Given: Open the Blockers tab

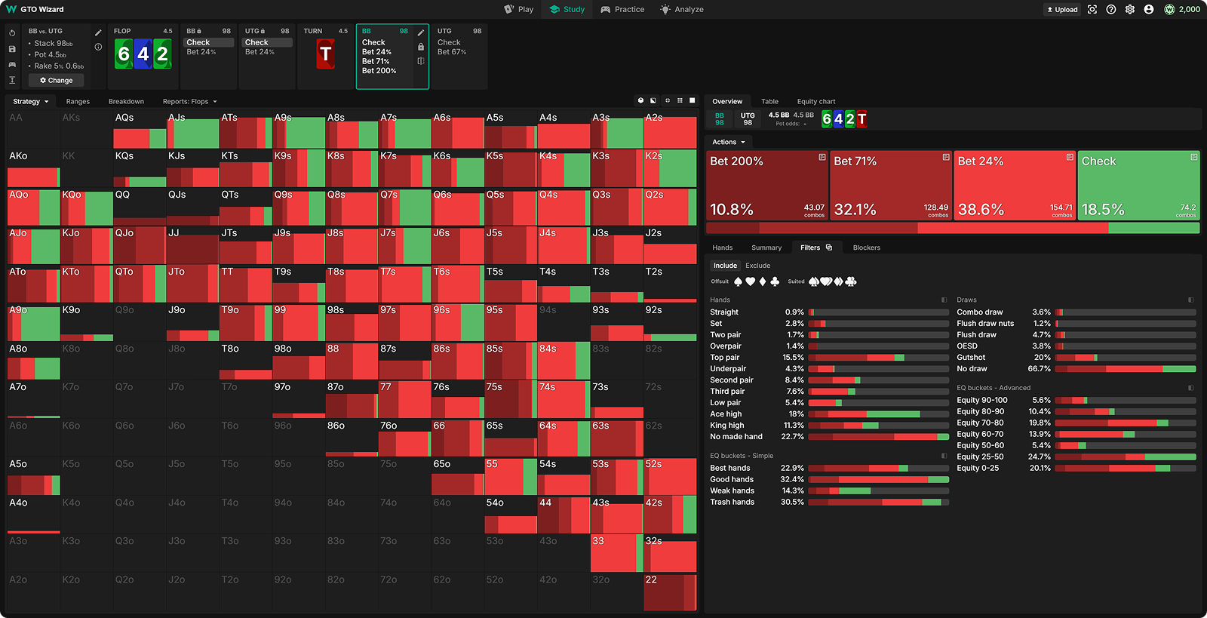Looking at the screenshot, I should (x=866, y=248).
